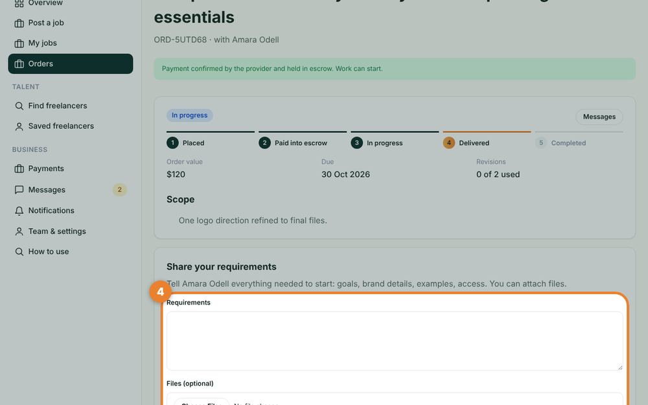The image size is (648, 405).
Task: Click step 1 Placed in progress tracker
Action: coord(211,141)
